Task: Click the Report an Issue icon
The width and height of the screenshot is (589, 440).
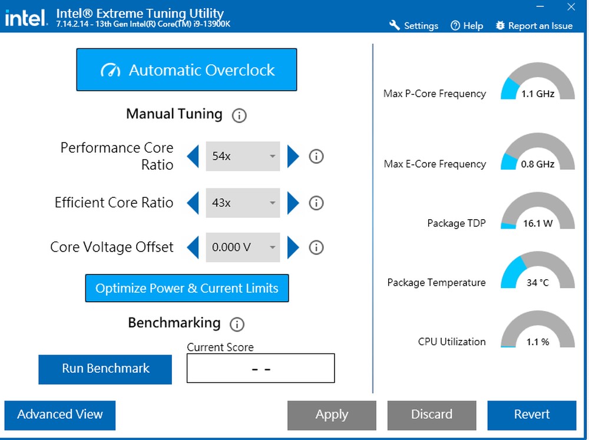Action: (500, 25)
